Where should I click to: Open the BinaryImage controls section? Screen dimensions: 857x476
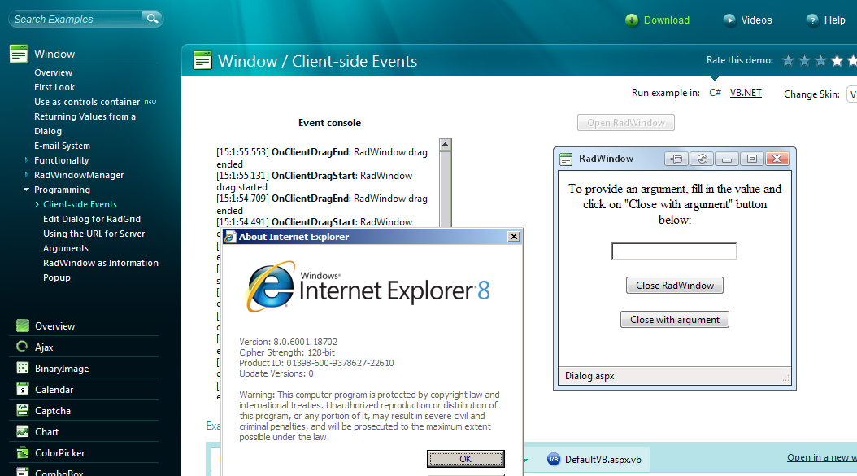tap(62, 369)
